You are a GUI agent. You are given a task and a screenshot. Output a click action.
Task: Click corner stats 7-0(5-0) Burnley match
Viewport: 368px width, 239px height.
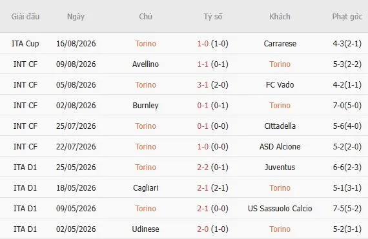(x=347, y=106)
